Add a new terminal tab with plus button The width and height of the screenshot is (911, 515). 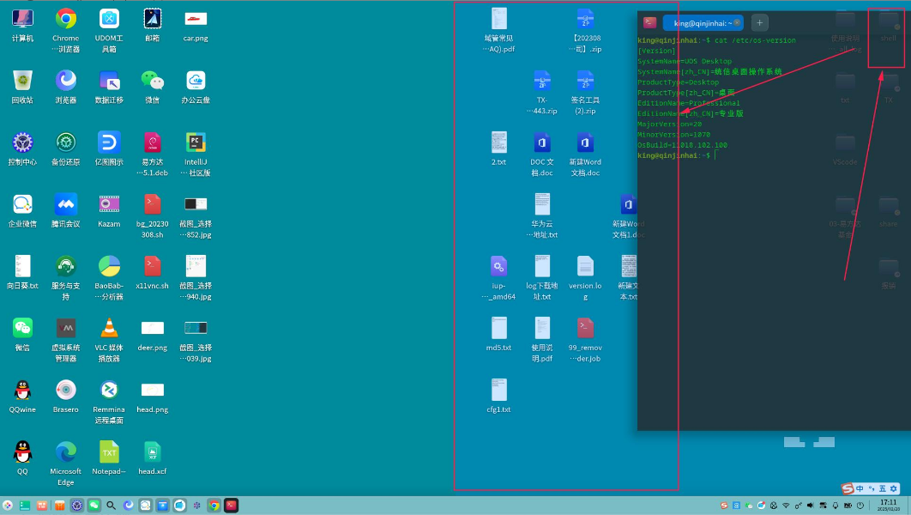[760, 23]
